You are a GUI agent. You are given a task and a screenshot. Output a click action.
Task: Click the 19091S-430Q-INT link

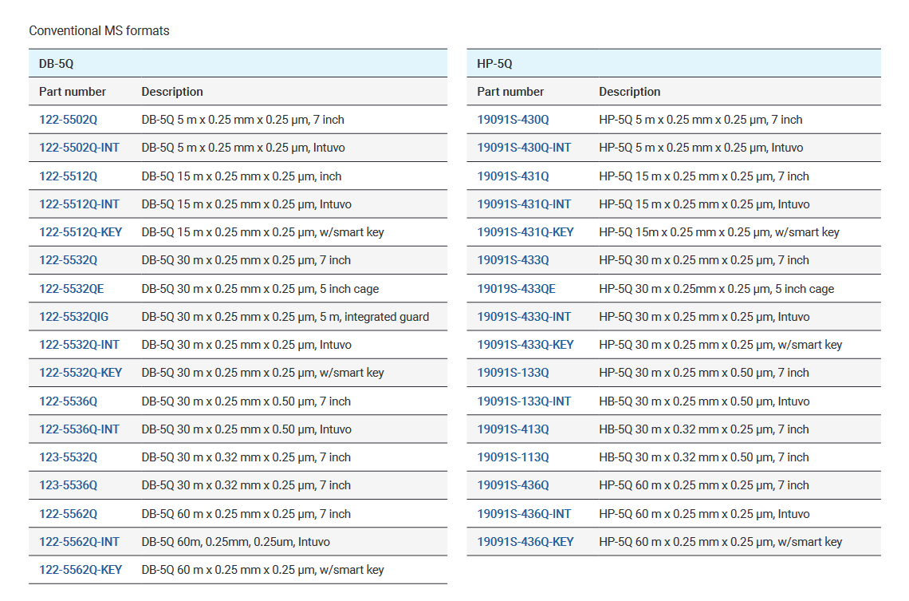tap(524, 148)
